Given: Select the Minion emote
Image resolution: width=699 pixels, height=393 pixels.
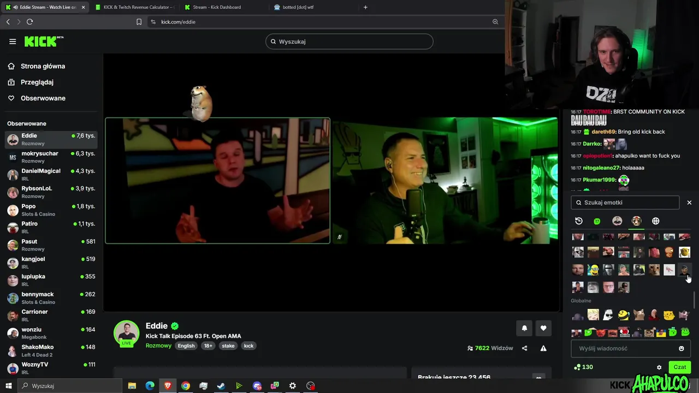Looking at the screenshot, I should pos(593,270).
